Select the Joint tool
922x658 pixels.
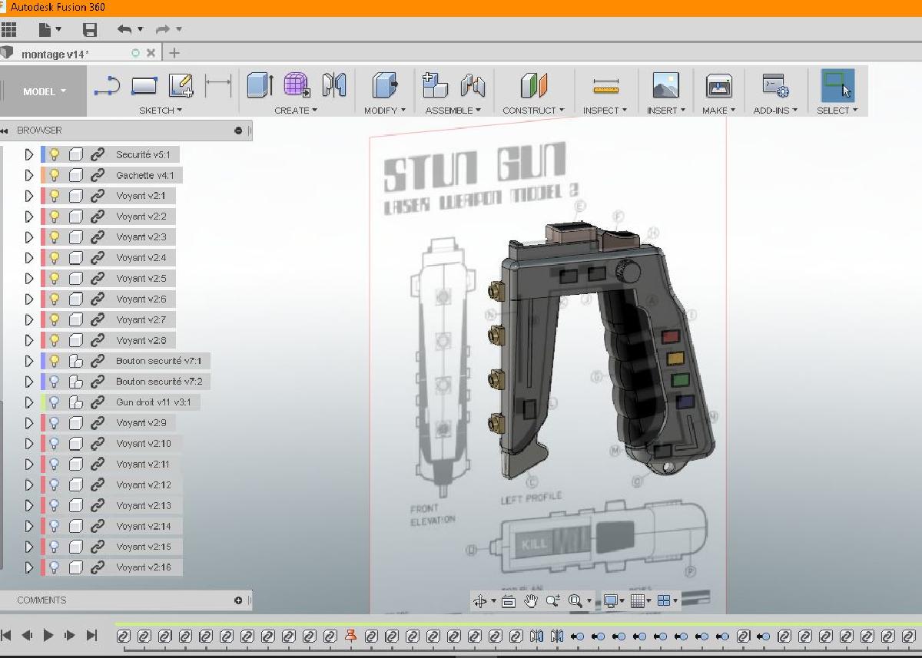[x=473, y=85]
